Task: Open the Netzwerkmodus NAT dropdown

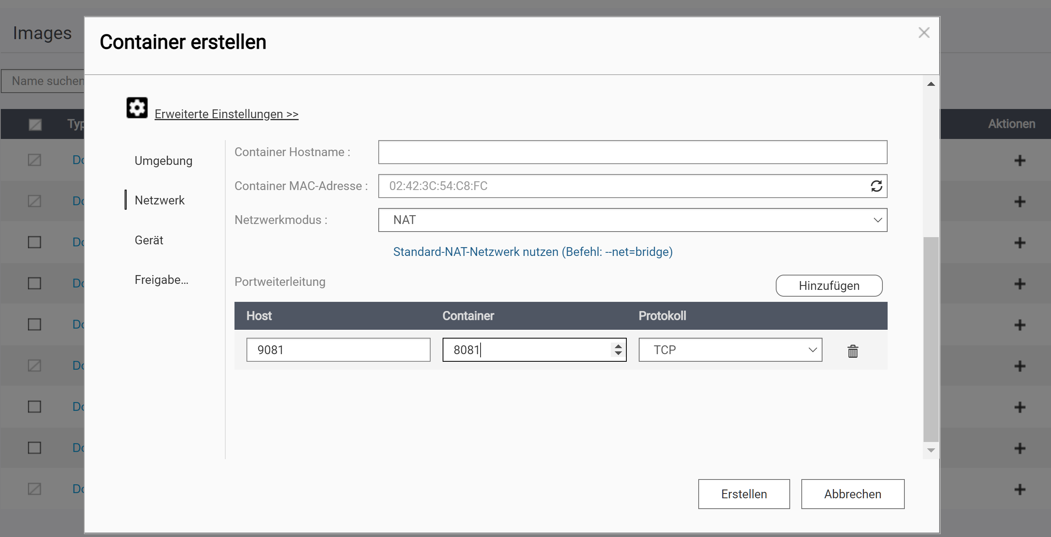Action: 632,220
